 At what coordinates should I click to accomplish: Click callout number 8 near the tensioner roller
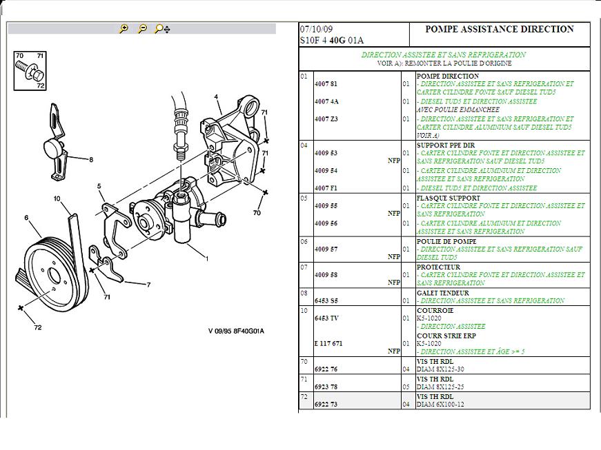90,159
